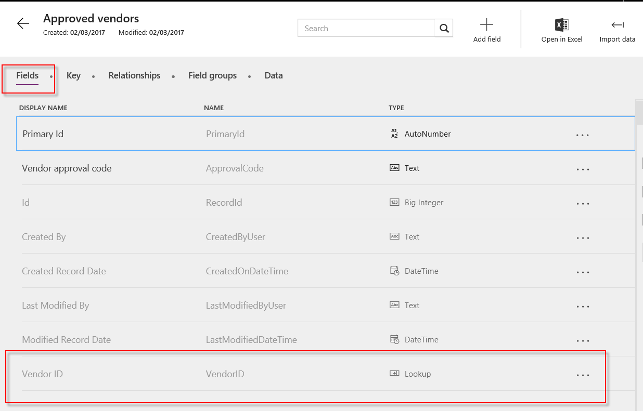Click the search magnifier icon
Viewport: 643px width, 411px height.
coord(444,28)
